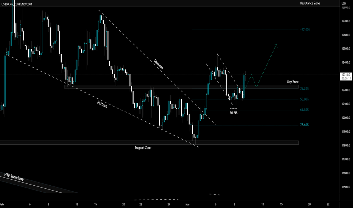Click the 03:06:13 candle countdown timer

click(346, 78)
